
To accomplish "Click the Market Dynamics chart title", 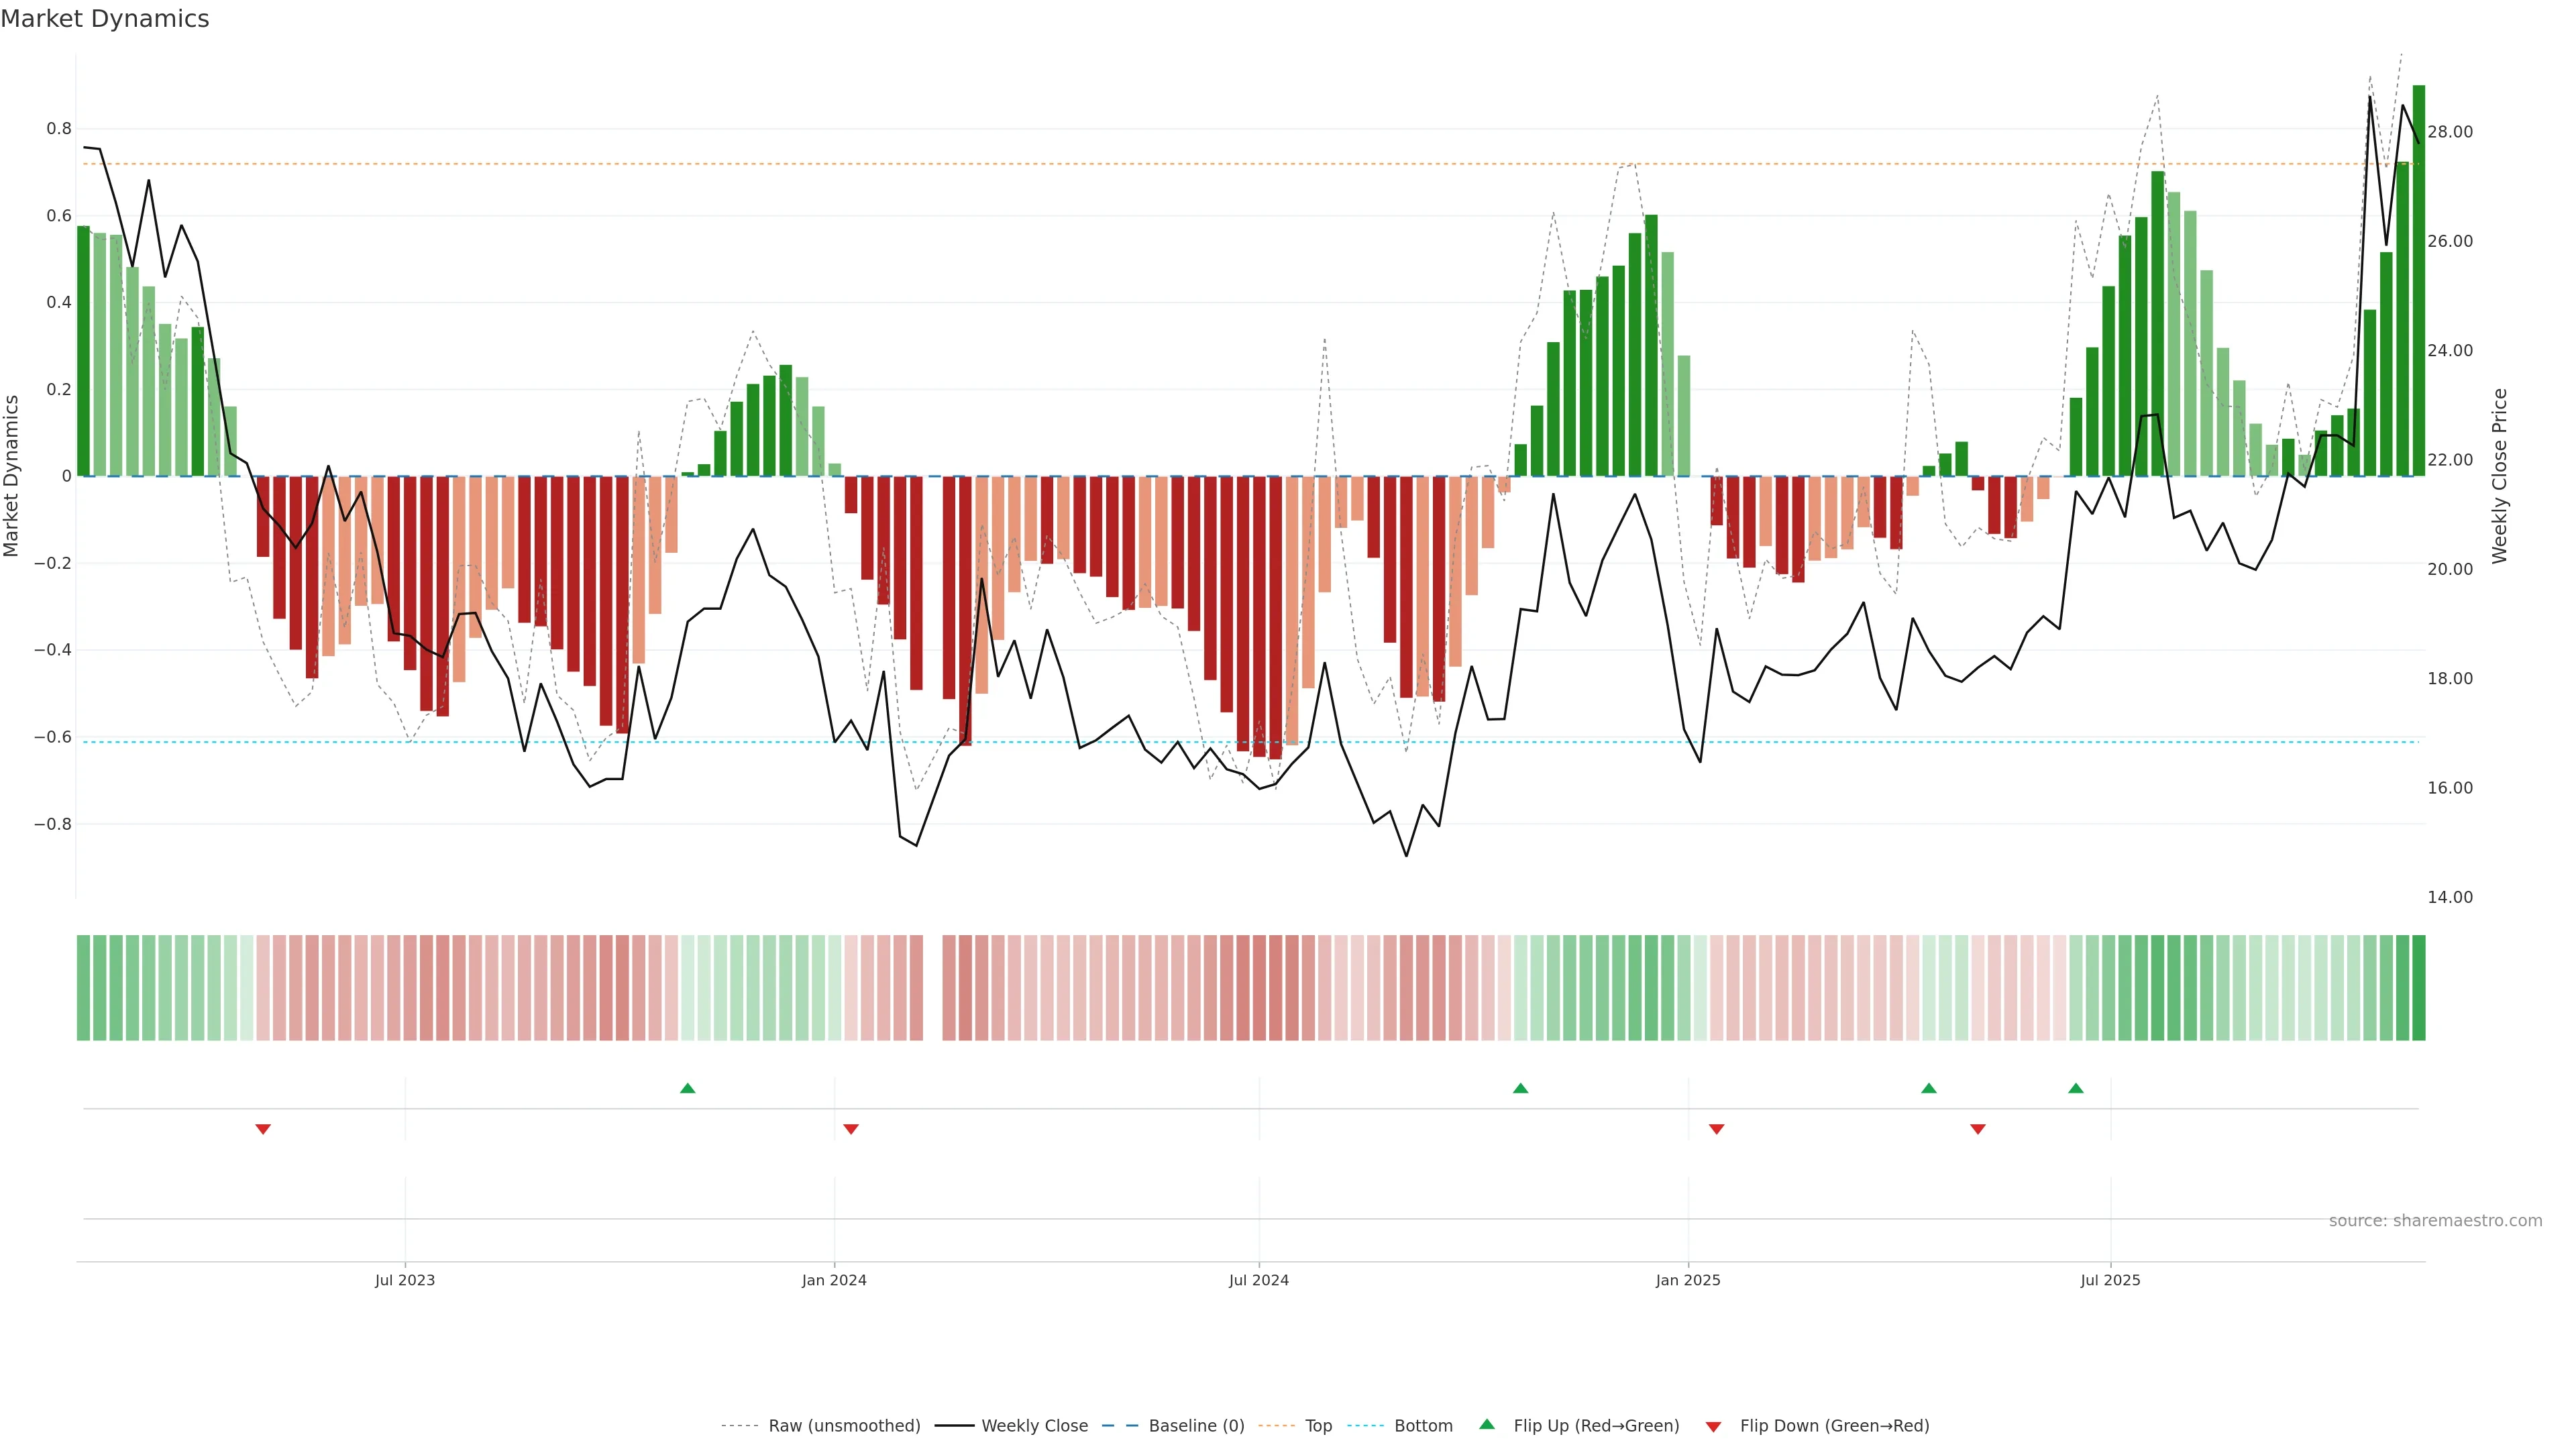I will pos(105,19).
